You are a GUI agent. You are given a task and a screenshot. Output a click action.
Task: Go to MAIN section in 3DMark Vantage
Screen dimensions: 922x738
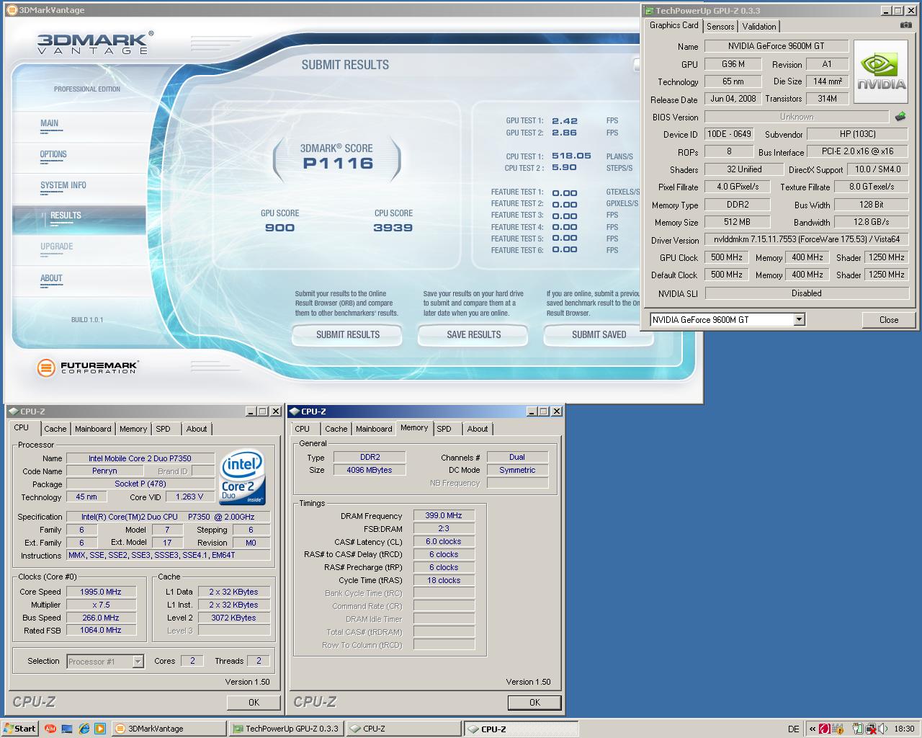pyautogui.click(x=50, y=123)
